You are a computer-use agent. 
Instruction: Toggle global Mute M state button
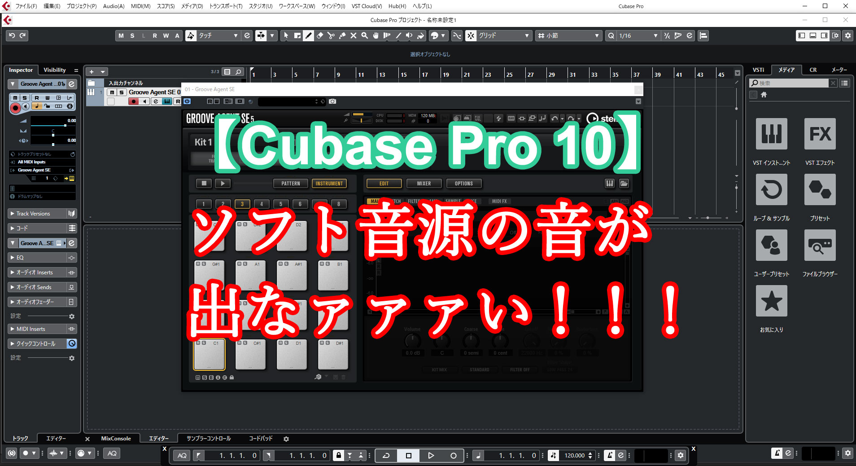pyautogui.click(x=121, y=35)
